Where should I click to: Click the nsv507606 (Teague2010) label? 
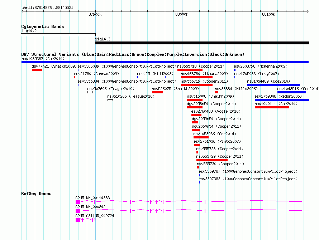pyautogui.click(x=111, y=89)
